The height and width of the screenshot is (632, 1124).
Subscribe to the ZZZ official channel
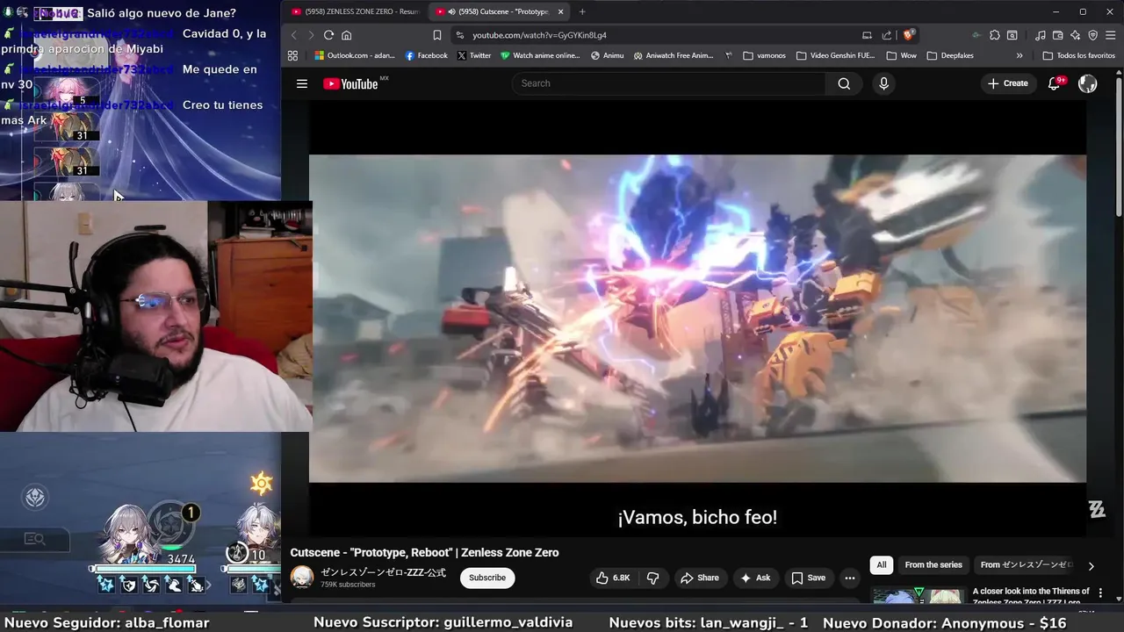(x=487, y=578)
